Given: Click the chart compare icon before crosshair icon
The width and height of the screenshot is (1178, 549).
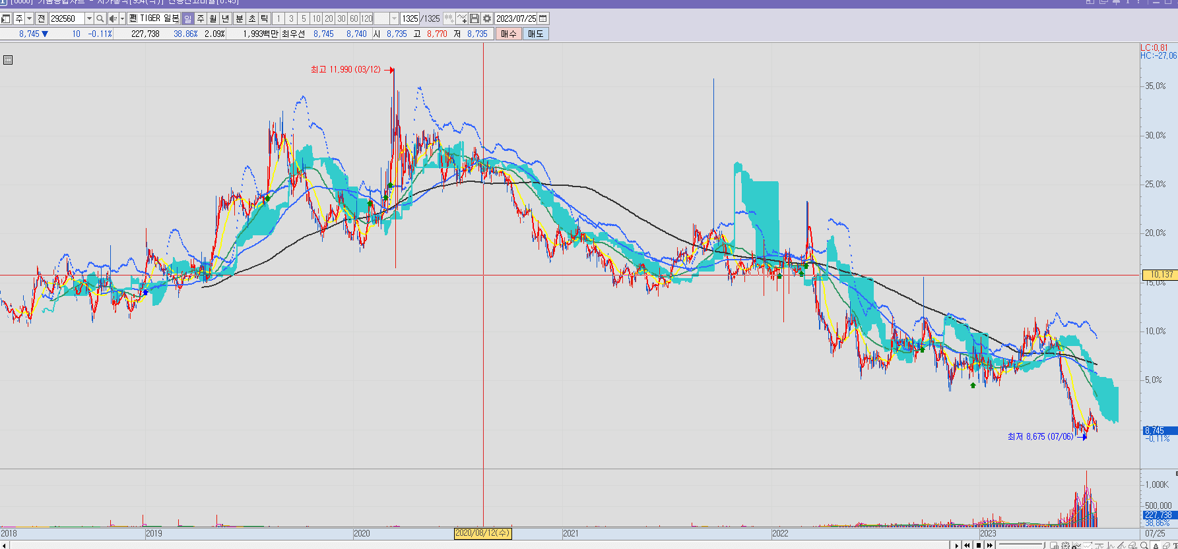Looking at the screenshot, I should point(449,18).
